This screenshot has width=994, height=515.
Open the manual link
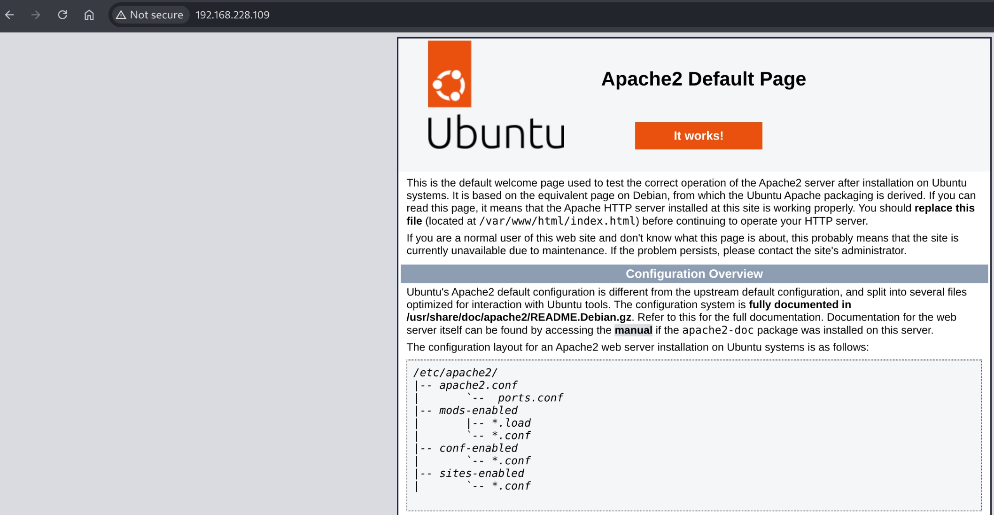(633, 330)
